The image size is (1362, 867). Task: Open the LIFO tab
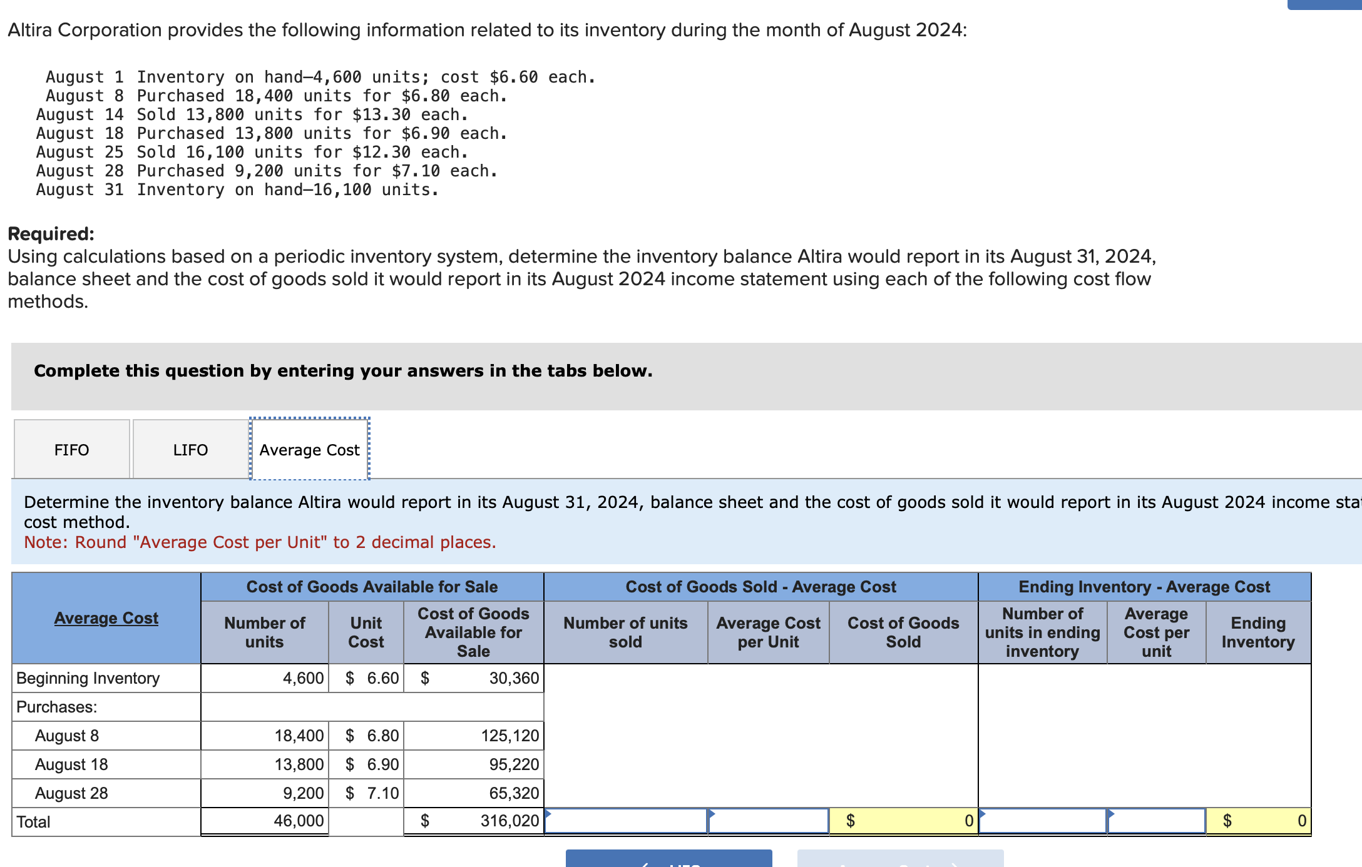click(x=190, y=450)
